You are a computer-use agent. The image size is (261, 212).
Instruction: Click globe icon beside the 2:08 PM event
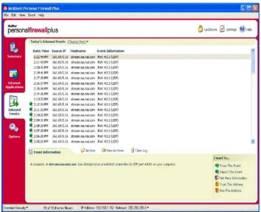point(31,125)
